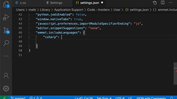Switch to the Settings tab
The image size is (177, 99).
pos(54,3)
